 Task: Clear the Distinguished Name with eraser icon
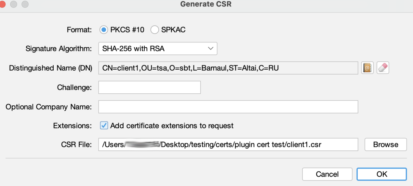coord(383,68)
